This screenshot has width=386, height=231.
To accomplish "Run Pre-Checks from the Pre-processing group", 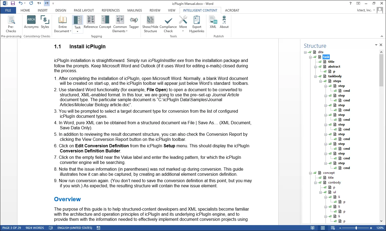I will pos(11,24).
